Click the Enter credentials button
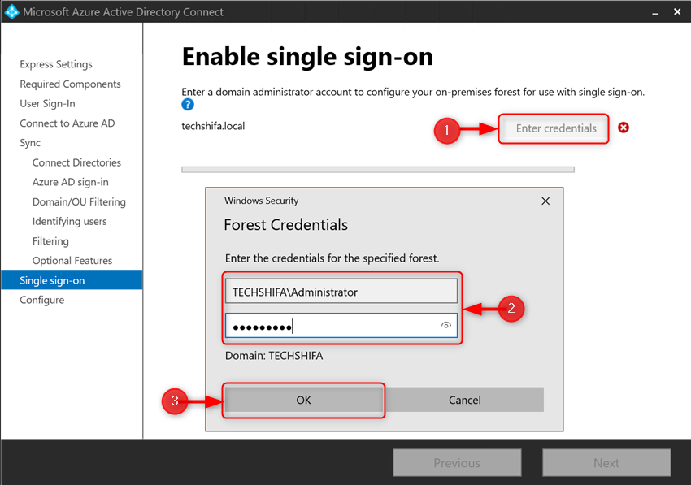 coord(554,128)
